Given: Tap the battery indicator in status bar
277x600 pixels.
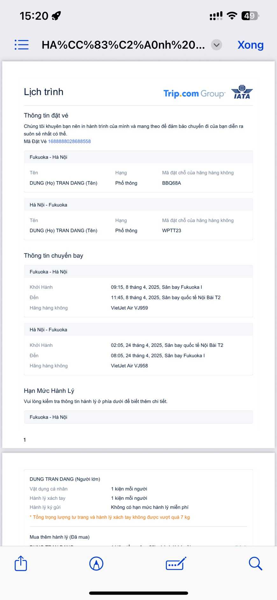Looking at the screenshot, I should (250, 16).
